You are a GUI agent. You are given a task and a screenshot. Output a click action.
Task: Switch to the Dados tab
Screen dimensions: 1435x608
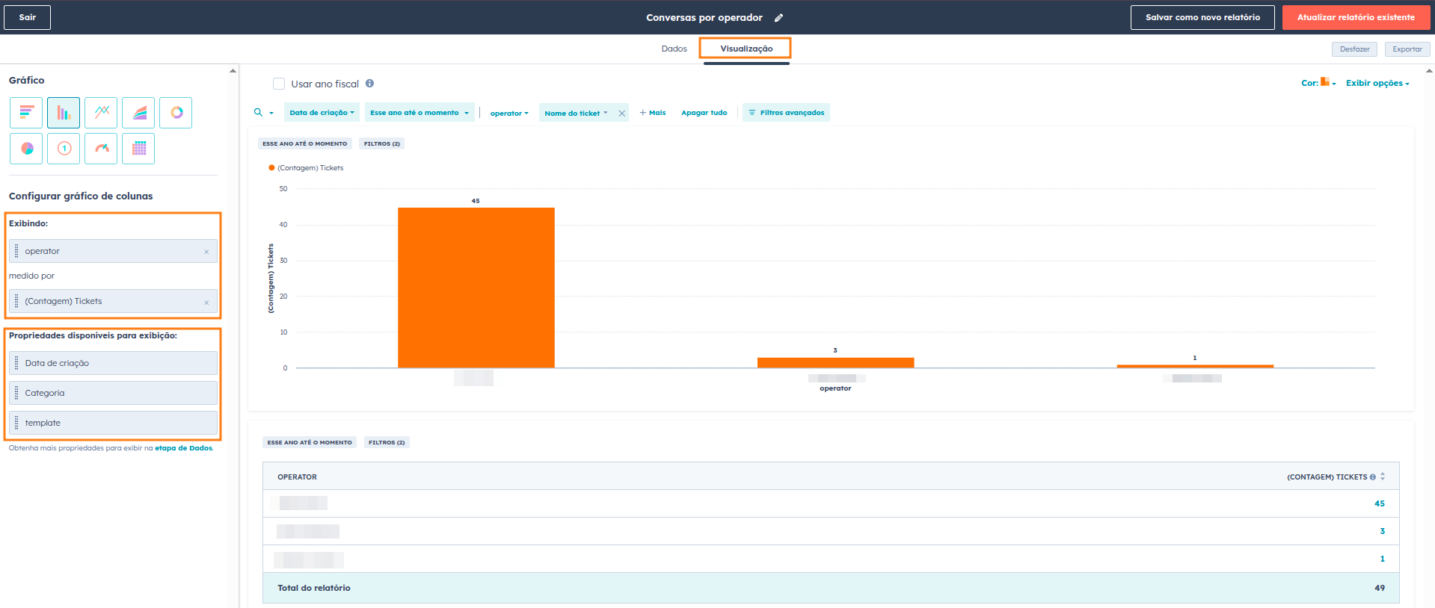pos(674,49)
